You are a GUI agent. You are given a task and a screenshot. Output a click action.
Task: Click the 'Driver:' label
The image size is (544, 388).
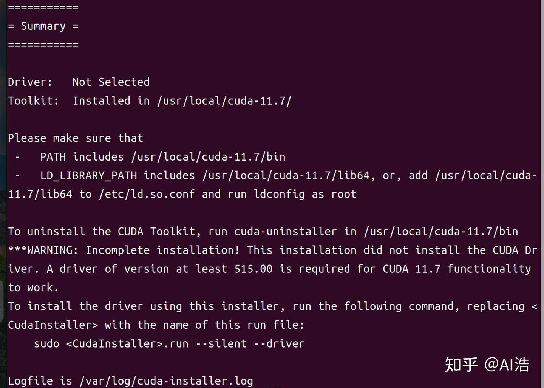click(x=30, y=82)
